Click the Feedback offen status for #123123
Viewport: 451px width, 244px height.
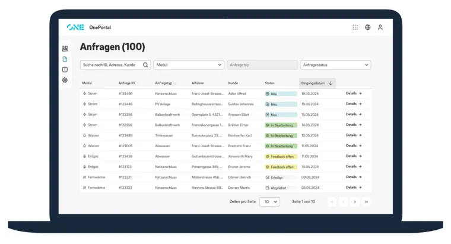click(x=280, y=167)
